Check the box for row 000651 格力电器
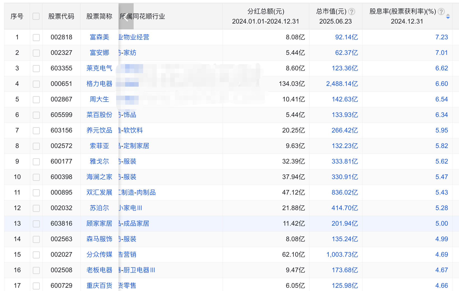The height and width of the screenshot is (291, 459). tap(36, 84)
